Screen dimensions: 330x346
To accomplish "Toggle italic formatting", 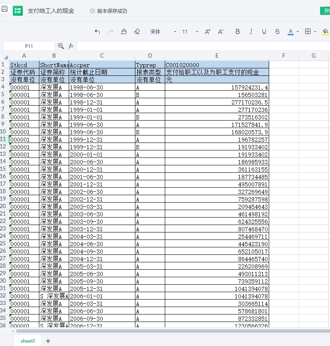I will pos(251,32).
